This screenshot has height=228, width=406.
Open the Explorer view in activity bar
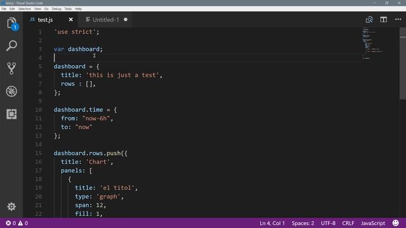pos(11,23)
